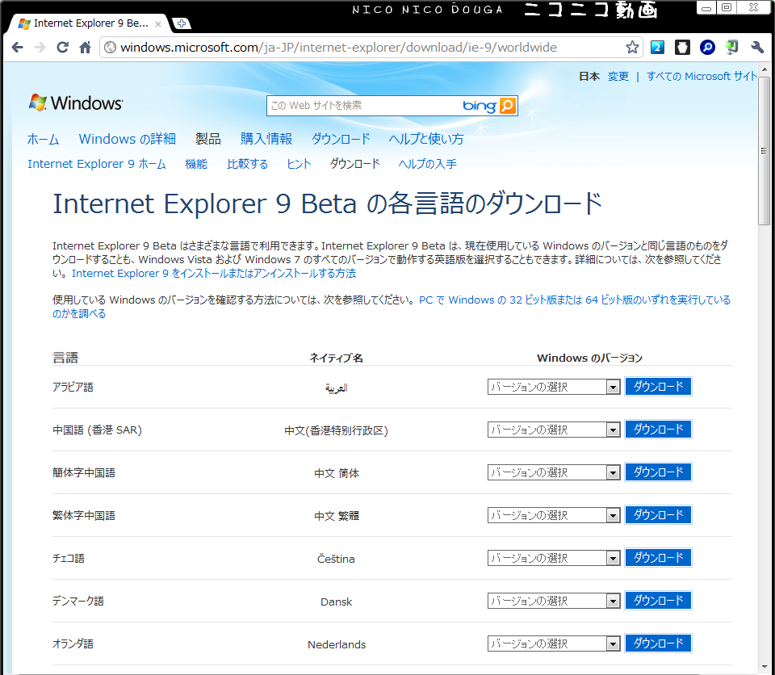Open the ヘルプの入手 sub-navigation link
Image resolution: width=775 pixels, height=675 pixels.
428,164
